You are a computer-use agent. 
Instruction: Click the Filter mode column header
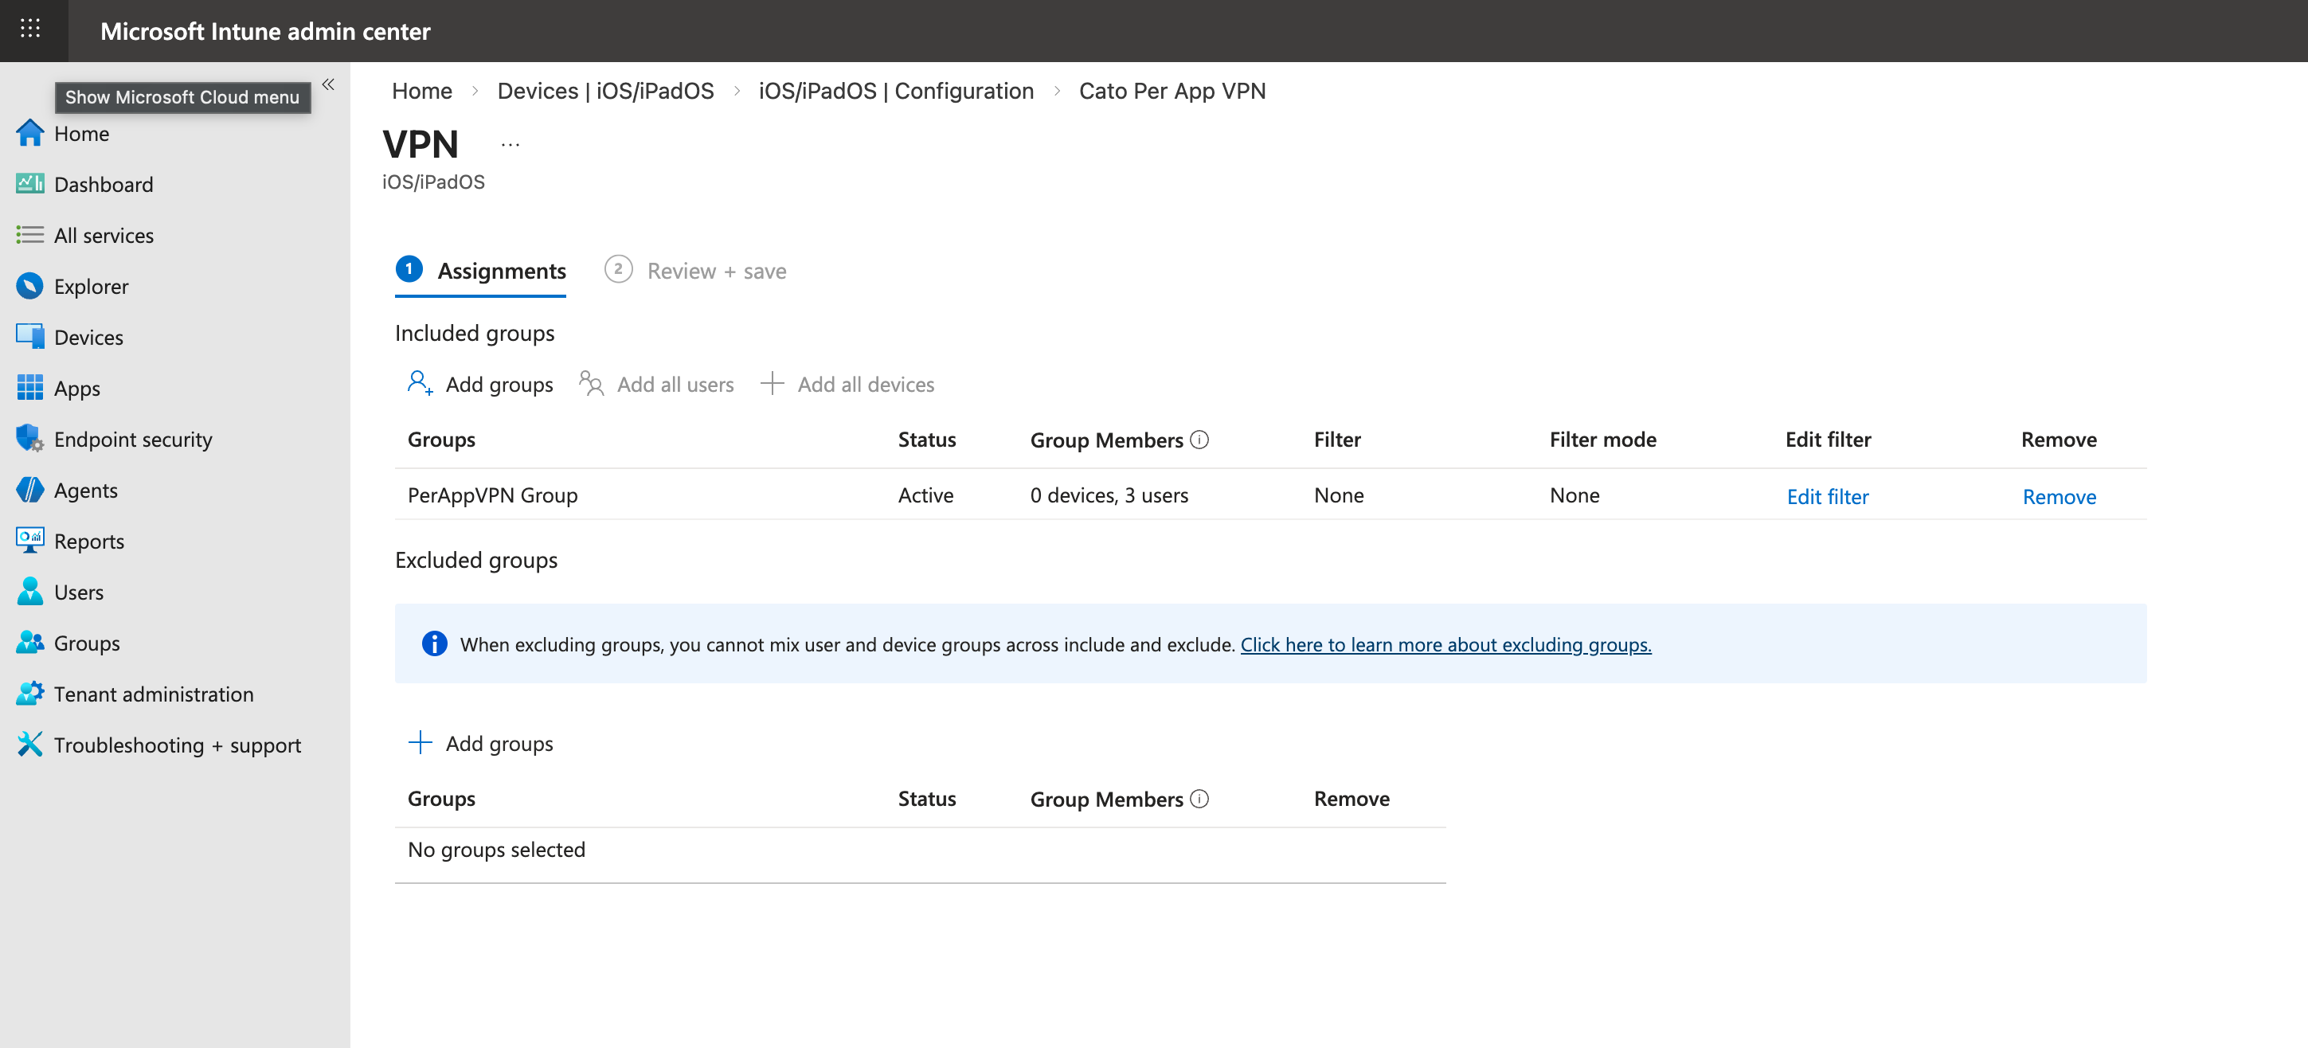tap(1603, 440)
